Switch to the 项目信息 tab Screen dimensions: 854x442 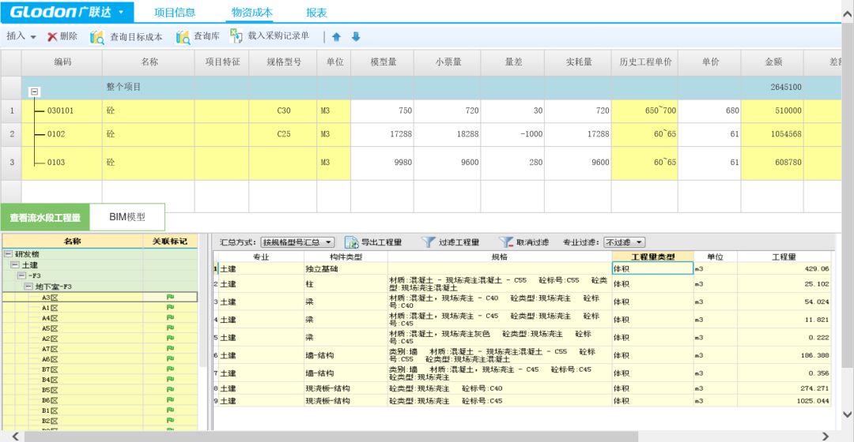pos(174,13)
